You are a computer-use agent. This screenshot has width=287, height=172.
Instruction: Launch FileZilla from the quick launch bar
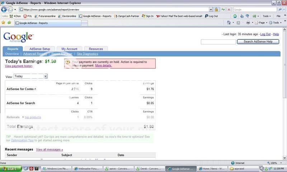click(x=31, y=168)
